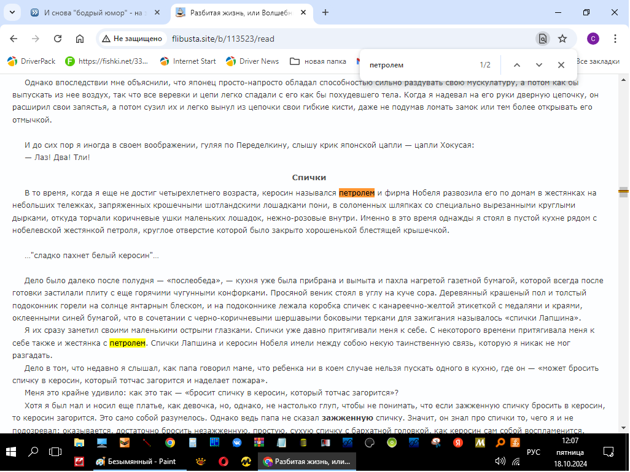This screenshot has width=630, height=472.
Task: Click the page scrollbar down arrow
Action: coord(624,428)
